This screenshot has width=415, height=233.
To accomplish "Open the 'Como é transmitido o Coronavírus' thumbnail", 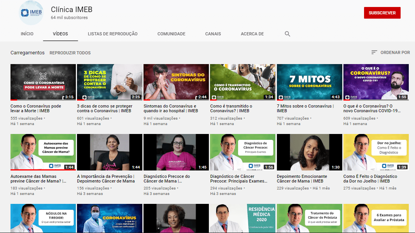I will [243, 82].
